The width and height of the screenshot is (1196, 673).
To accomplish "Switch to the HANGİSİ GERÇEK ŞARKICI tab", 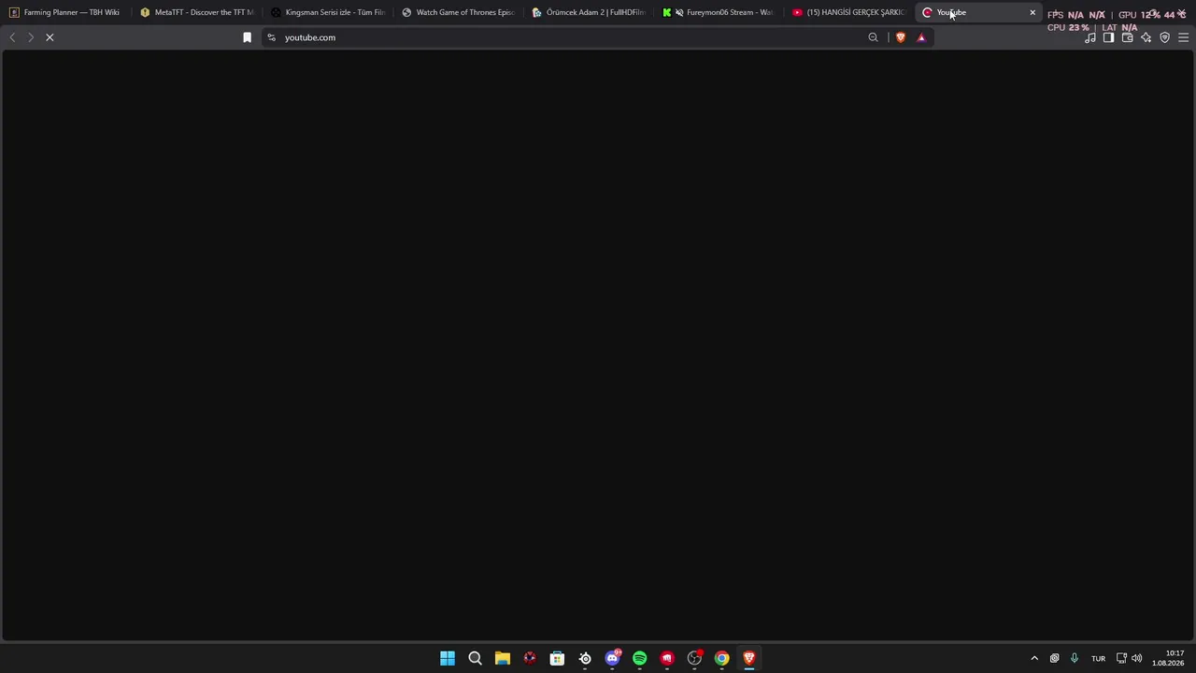I will click(x=850, y=12).
